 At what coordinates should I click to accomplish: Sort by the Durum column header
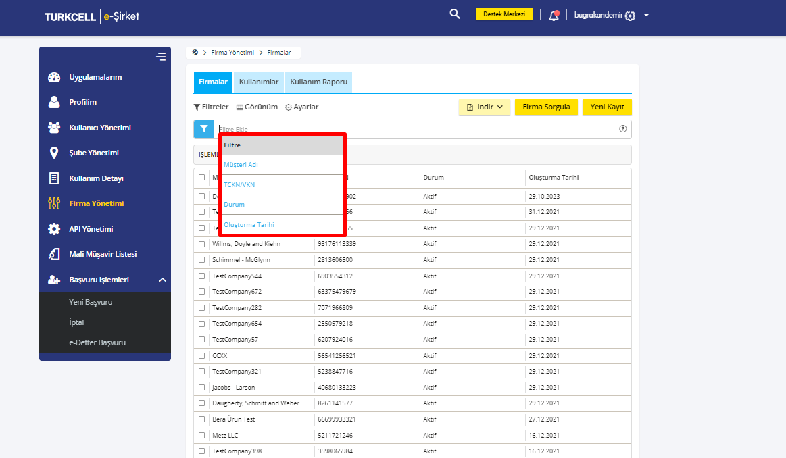point(434,178)
